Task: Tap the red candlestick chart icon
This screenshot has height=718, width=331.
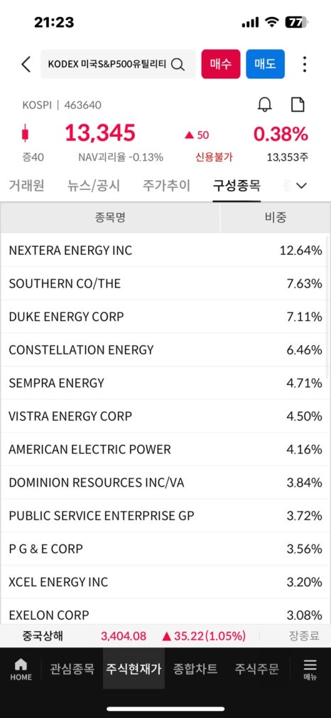Action: click(25, 133)
